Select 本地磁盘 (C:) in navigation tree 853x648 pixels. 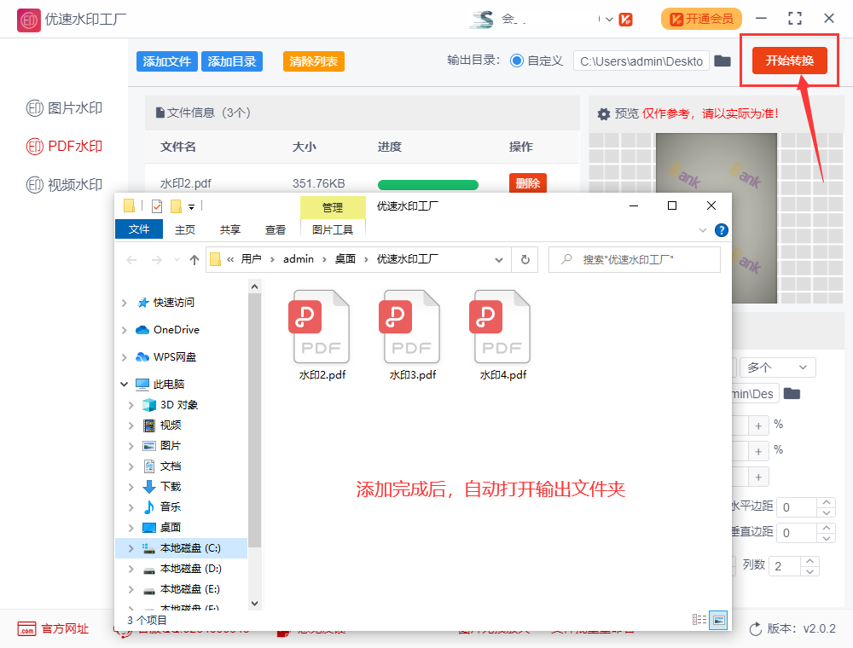point(181,548)
